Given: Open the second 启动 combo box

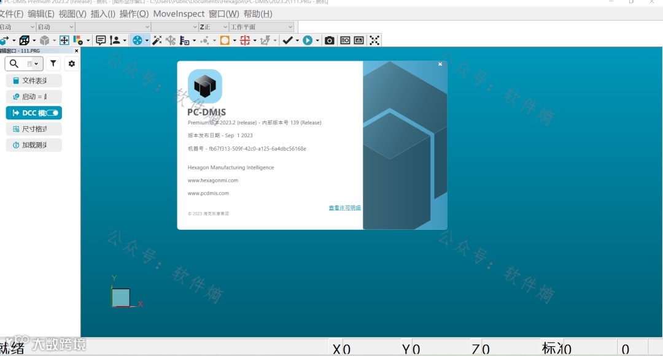Looking at the screenshot, I should click(55, 27).
